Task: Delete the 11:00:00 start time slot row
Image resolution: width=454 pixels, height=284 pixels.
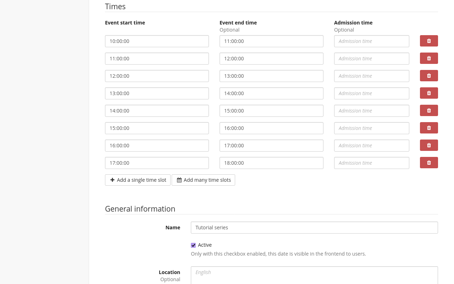Action: [x=429, y=58]
